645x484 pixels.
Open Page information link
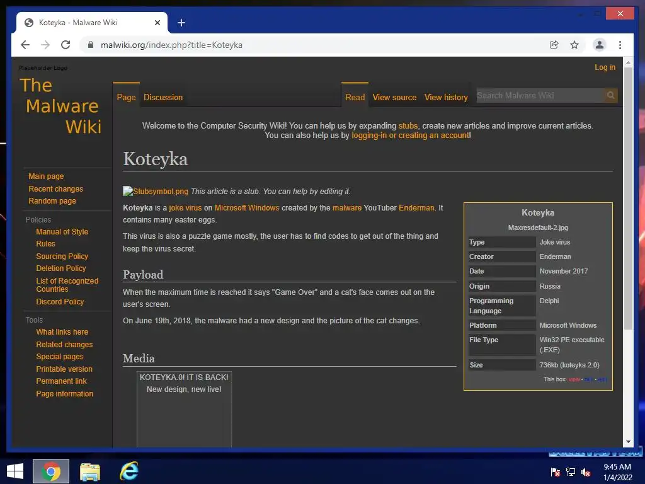click(x=65, y=393)
